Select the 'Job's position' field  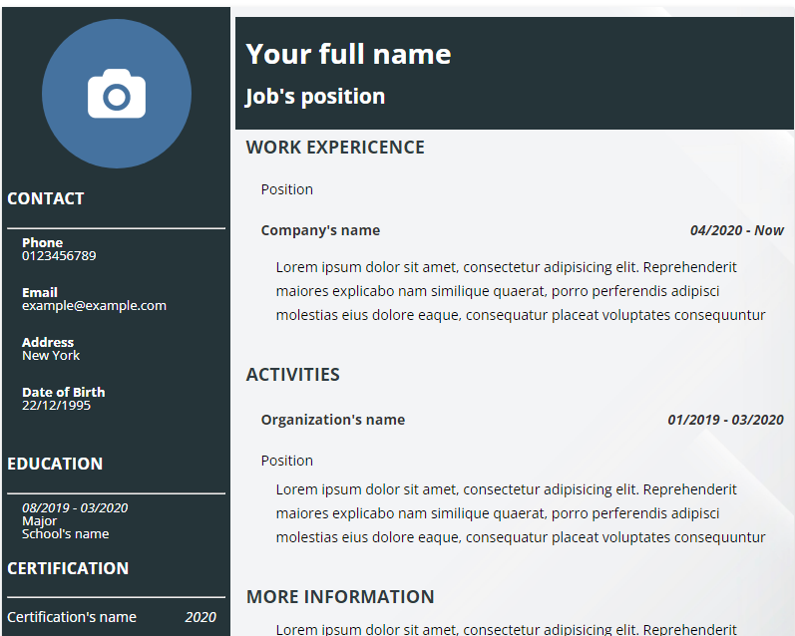click(315, 97)
